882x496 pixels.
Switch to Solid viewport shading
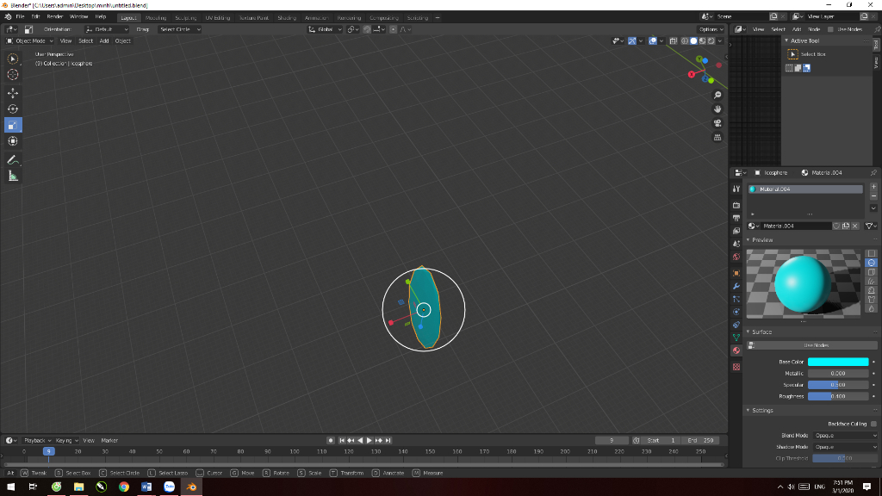point(693,41)
